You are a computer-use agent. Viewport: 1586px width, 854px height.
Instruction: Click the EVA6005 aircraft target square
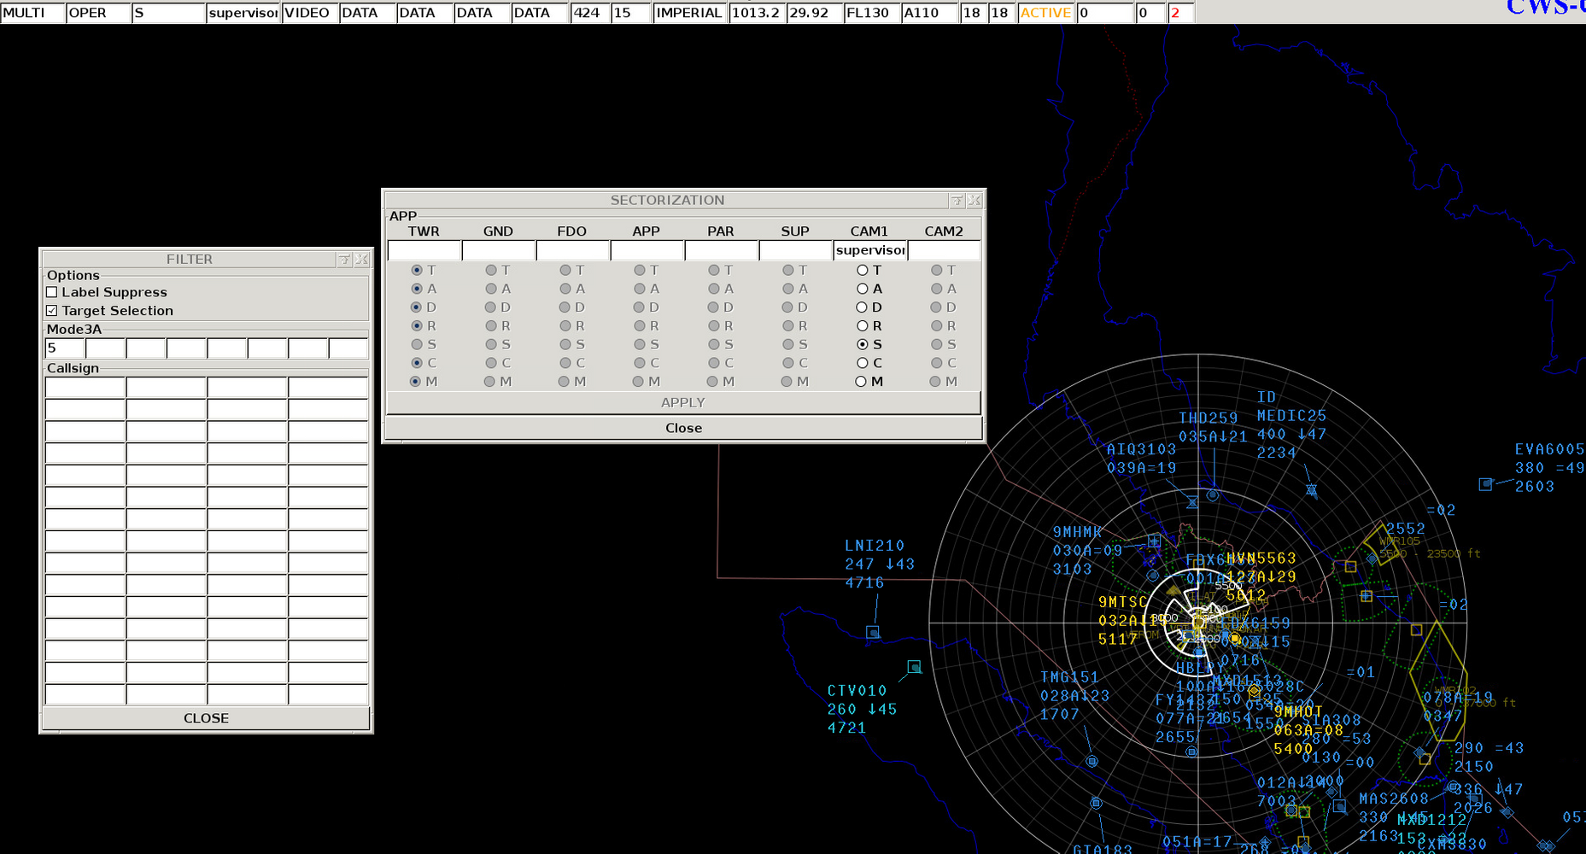1485,484
